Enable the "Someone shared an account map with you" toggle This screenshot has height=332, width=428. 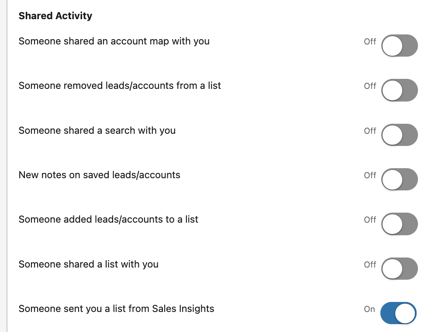click(399, 46)
